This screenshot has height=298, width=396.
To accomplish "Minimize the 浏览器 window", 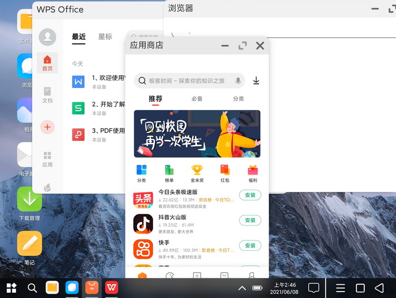I will (375, 8).
